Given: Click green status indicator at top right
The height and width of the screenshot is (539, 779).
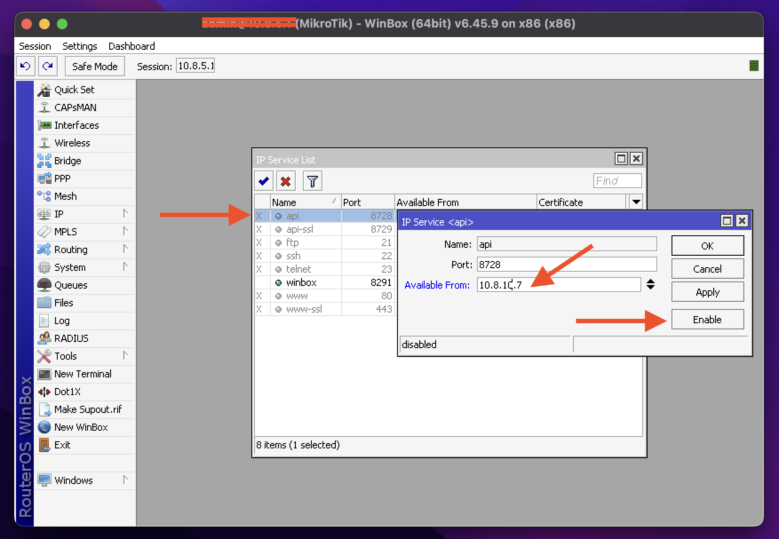Looking at the screenshot, I should 754,66.
